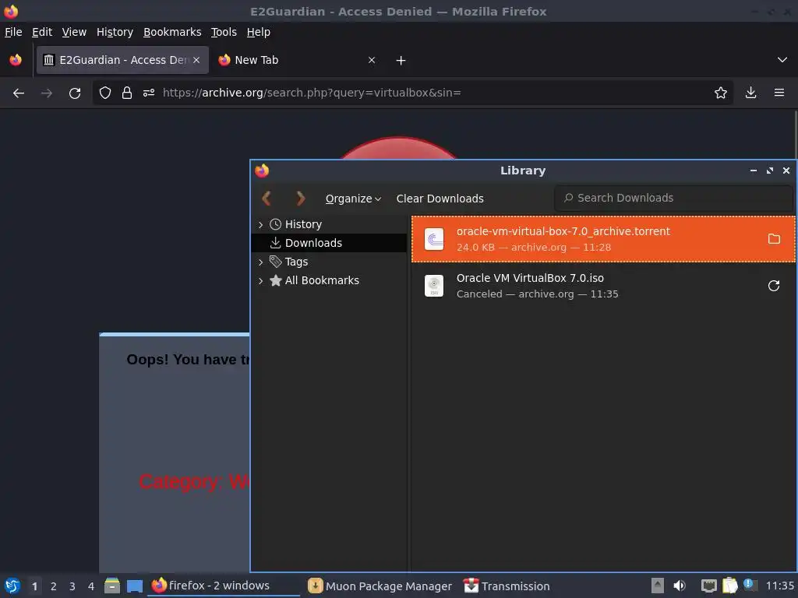Screen dimensions: 798x598
Task: Open the File menu
Action: (13, 32)
